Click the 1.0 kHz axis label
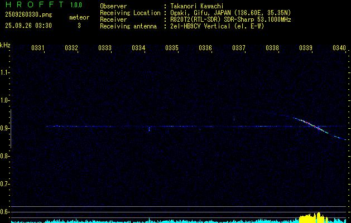The height and width of the screenshot is (223, 351). (4, 100)
